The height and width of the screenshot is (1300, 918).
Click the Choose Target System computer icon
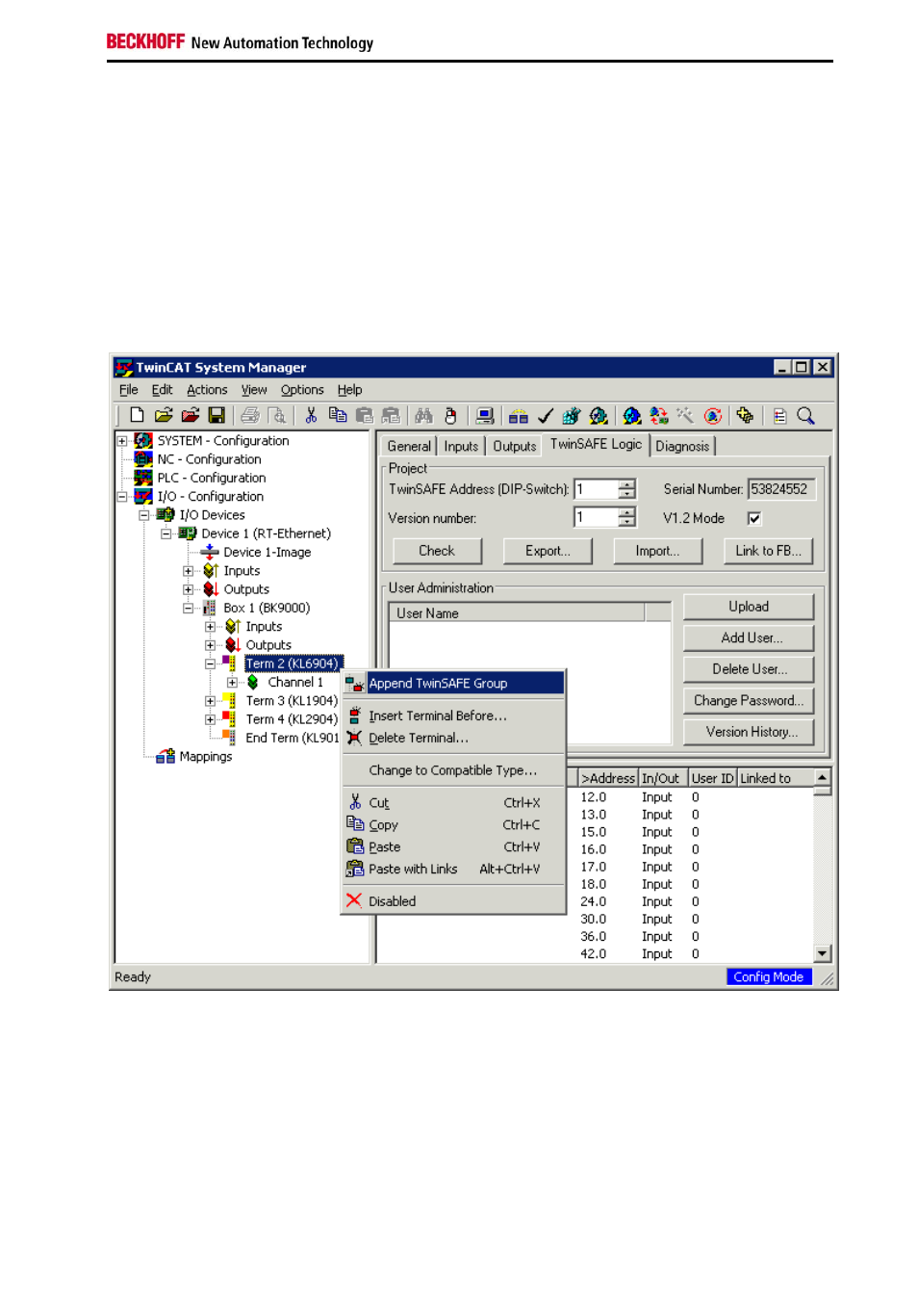(x=485, y=416)
